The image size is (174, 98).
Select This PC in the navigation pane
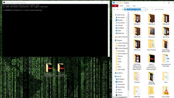tap(119, 76)
